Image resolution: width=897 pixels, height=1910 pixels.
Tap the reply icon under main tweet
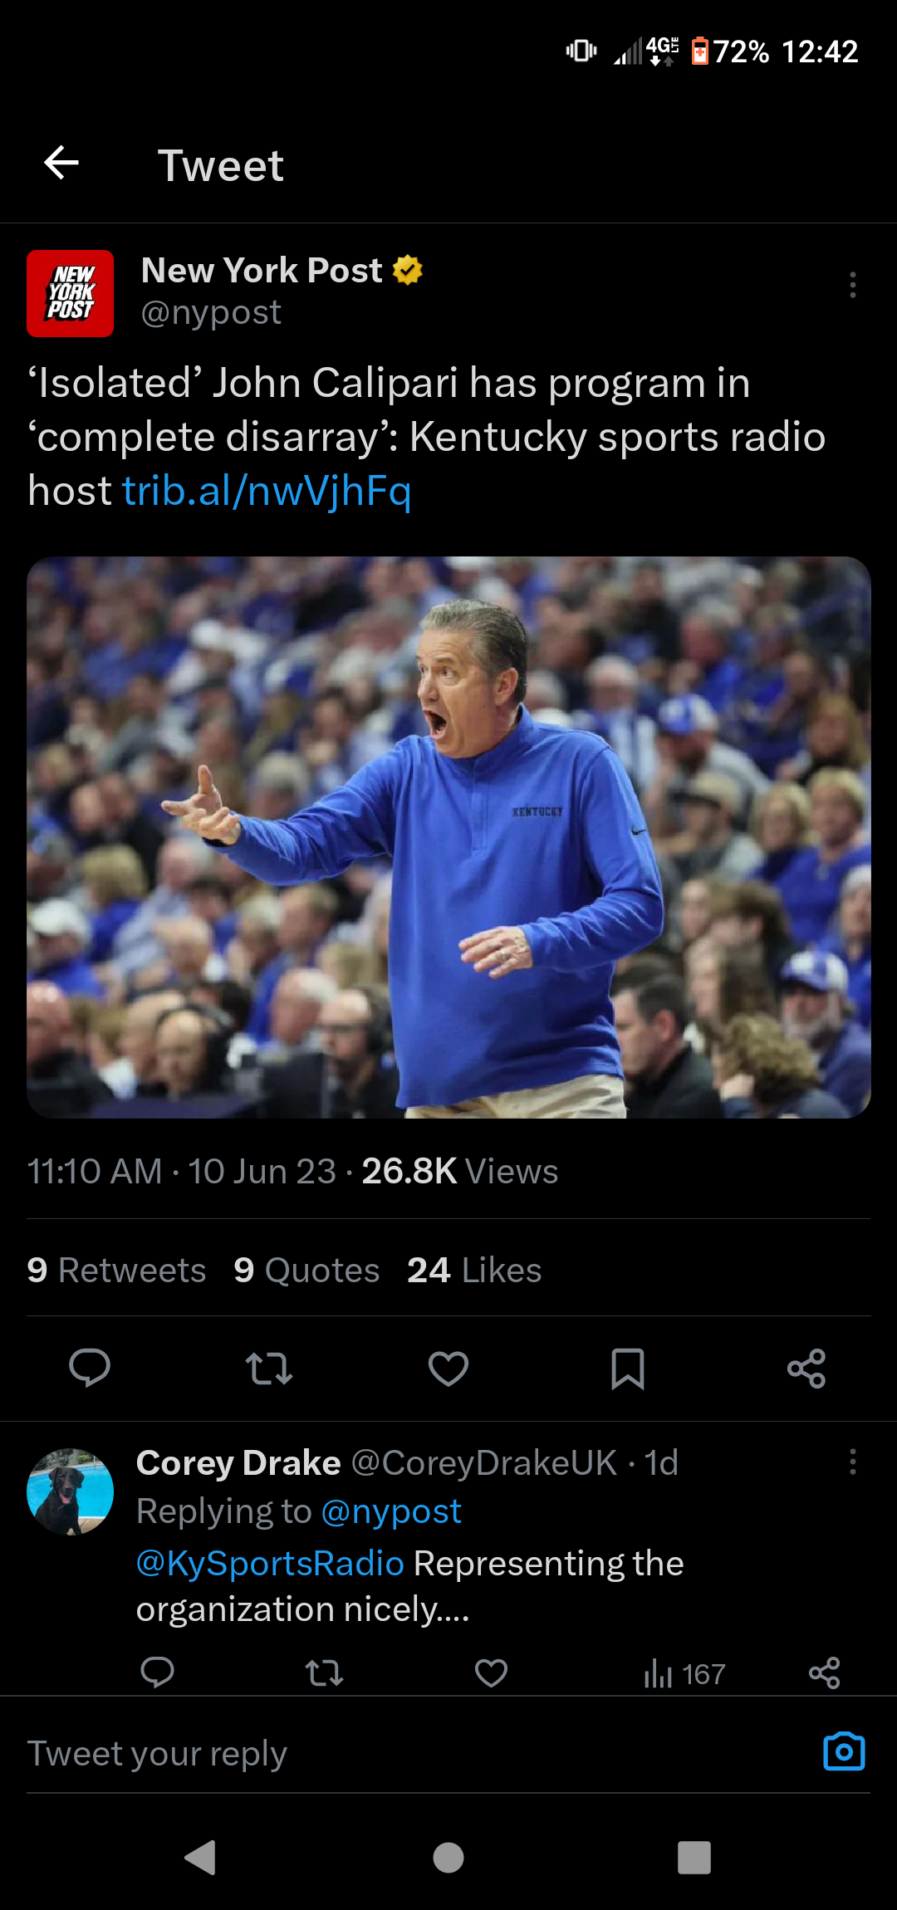click(x=90, y=1368)
